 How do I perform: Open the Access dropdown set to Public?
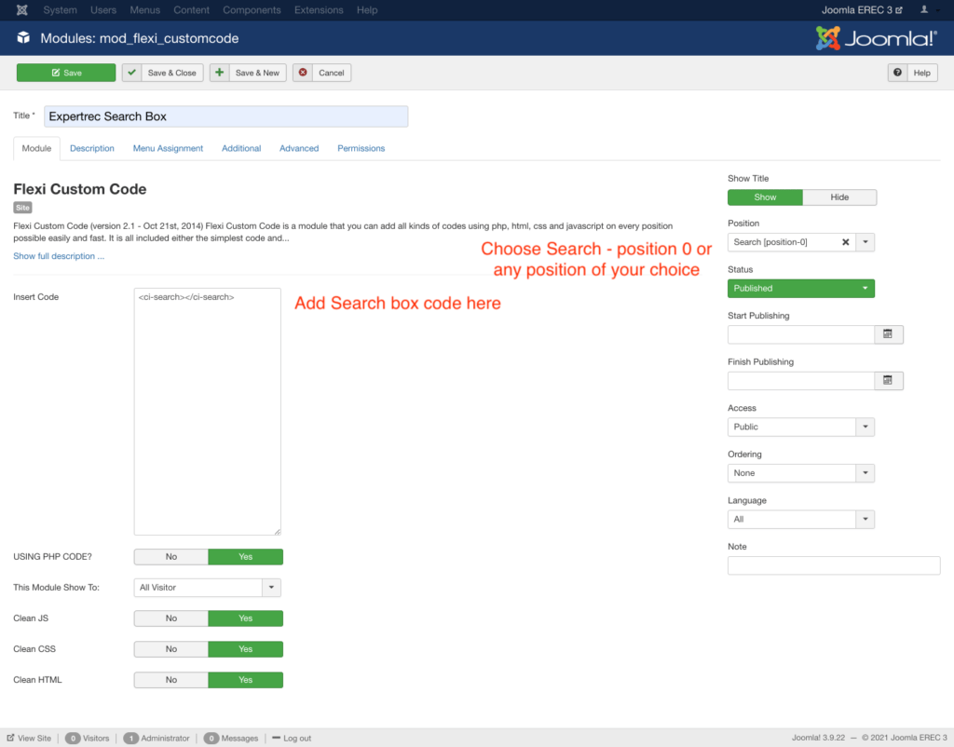(800, 427)
